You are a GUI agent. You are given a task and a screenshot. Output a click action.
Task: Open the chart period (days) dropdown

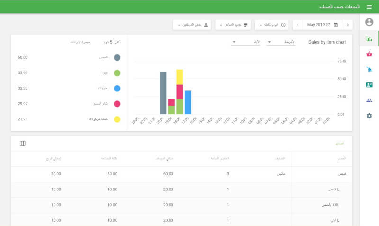[x=246, y=42]
